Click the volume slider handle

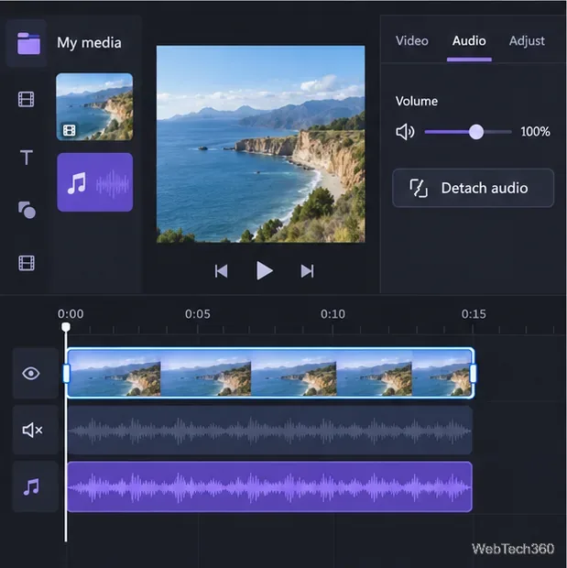click(x=476, y=132)
